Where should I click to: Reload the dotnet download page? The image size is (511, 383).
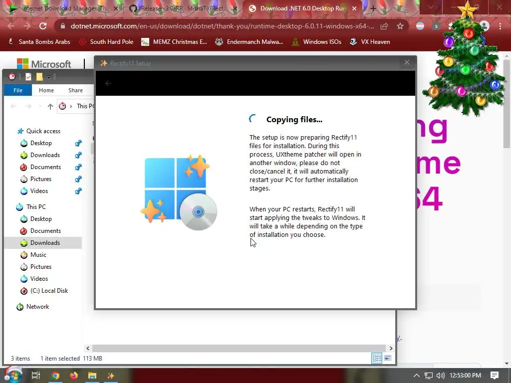43,26
